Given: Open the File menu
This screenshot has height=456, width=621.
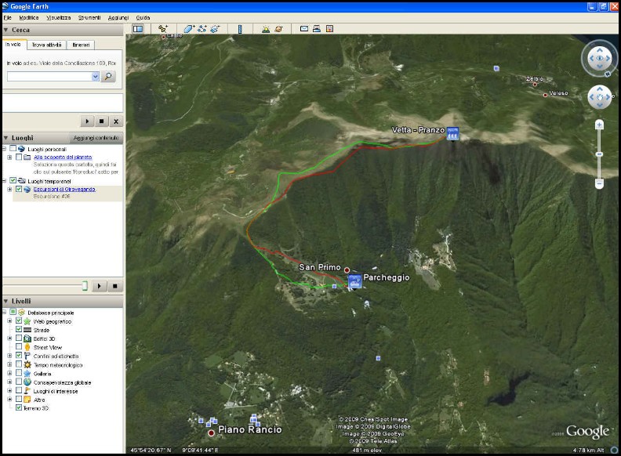Looking at the screenshot, I should (x=7, y=17).
